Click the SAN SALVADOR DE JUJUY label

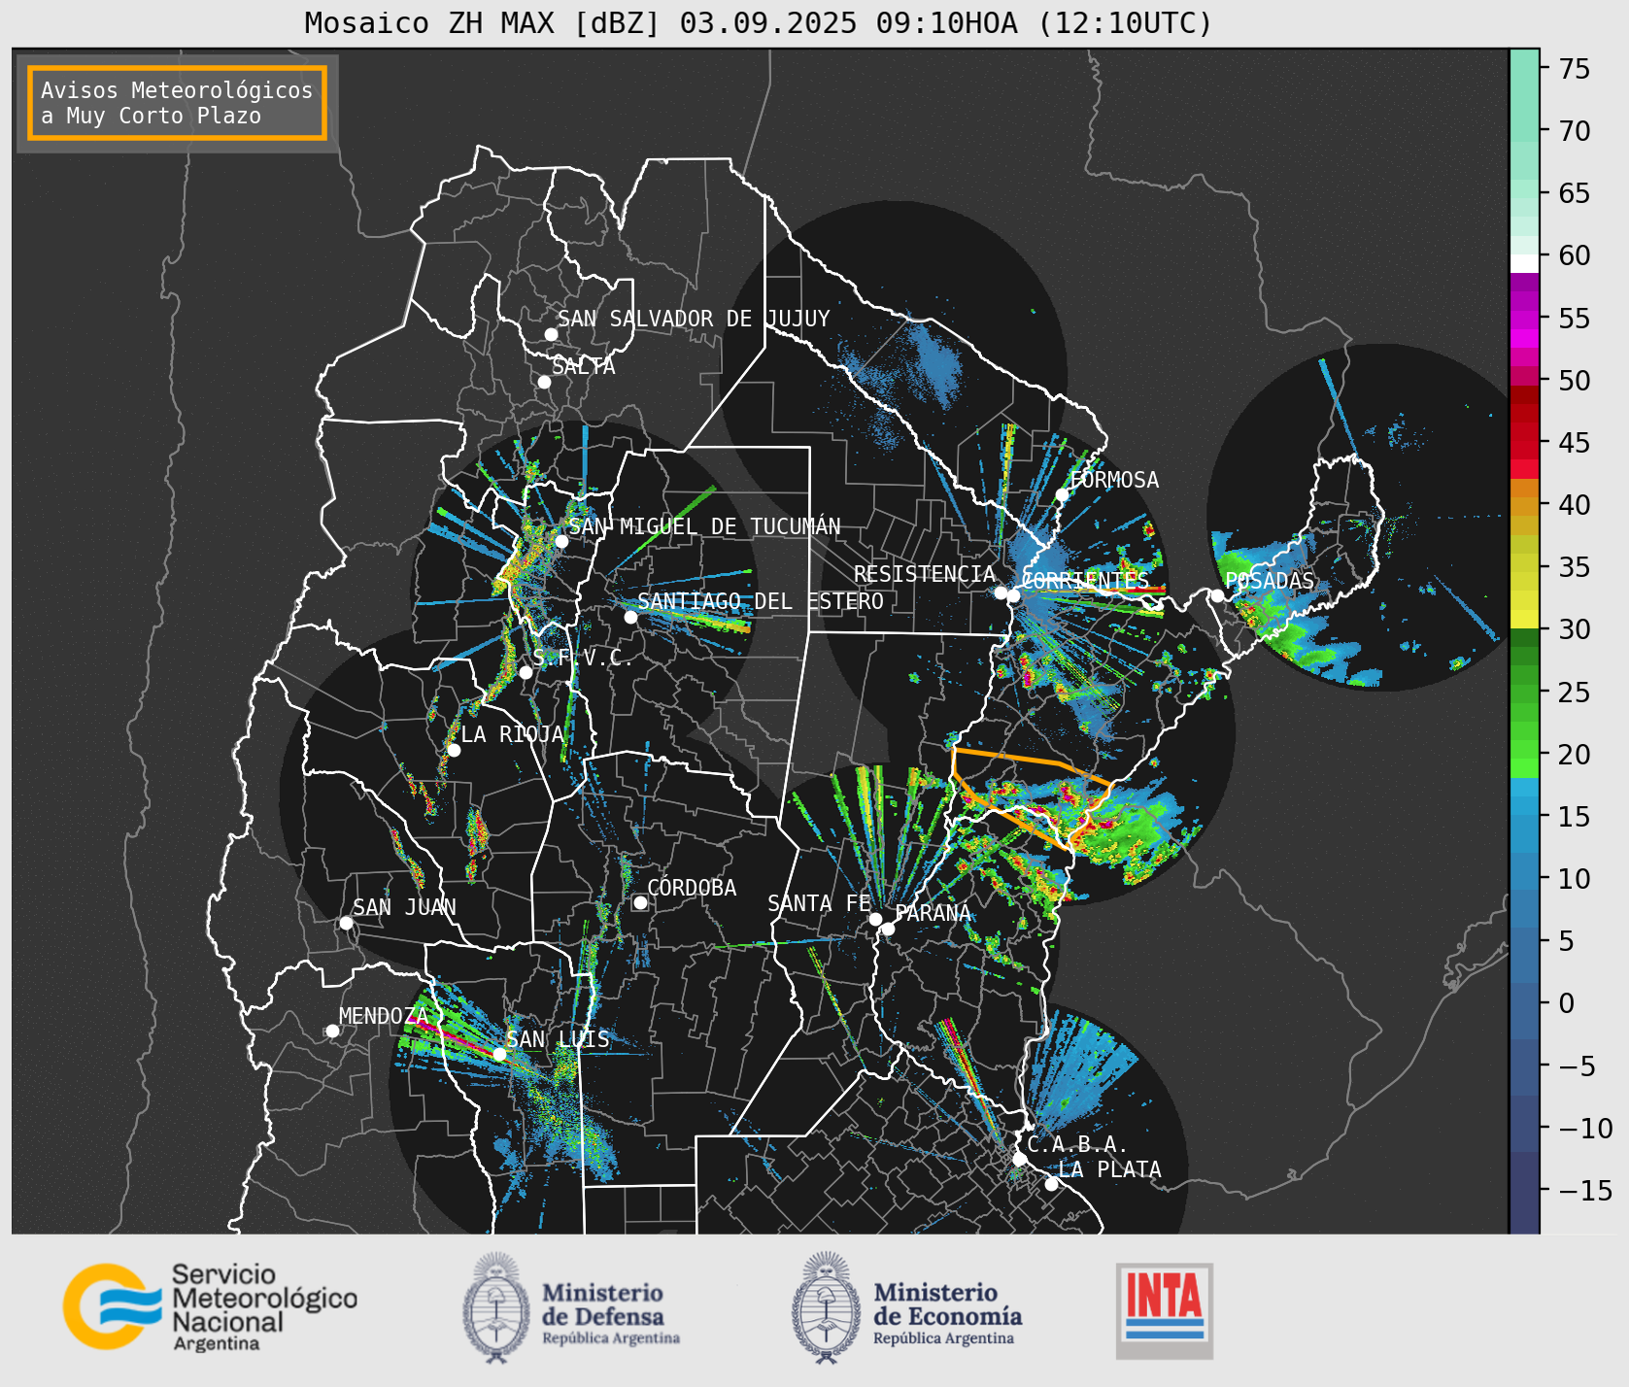point(694,319)
